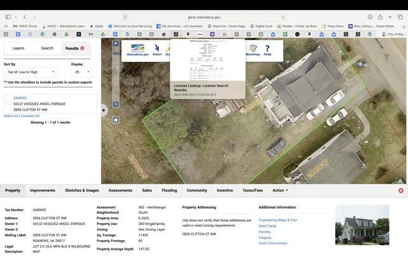
Task: Expand the Action menu tab
Action: (x=280, y=190)
